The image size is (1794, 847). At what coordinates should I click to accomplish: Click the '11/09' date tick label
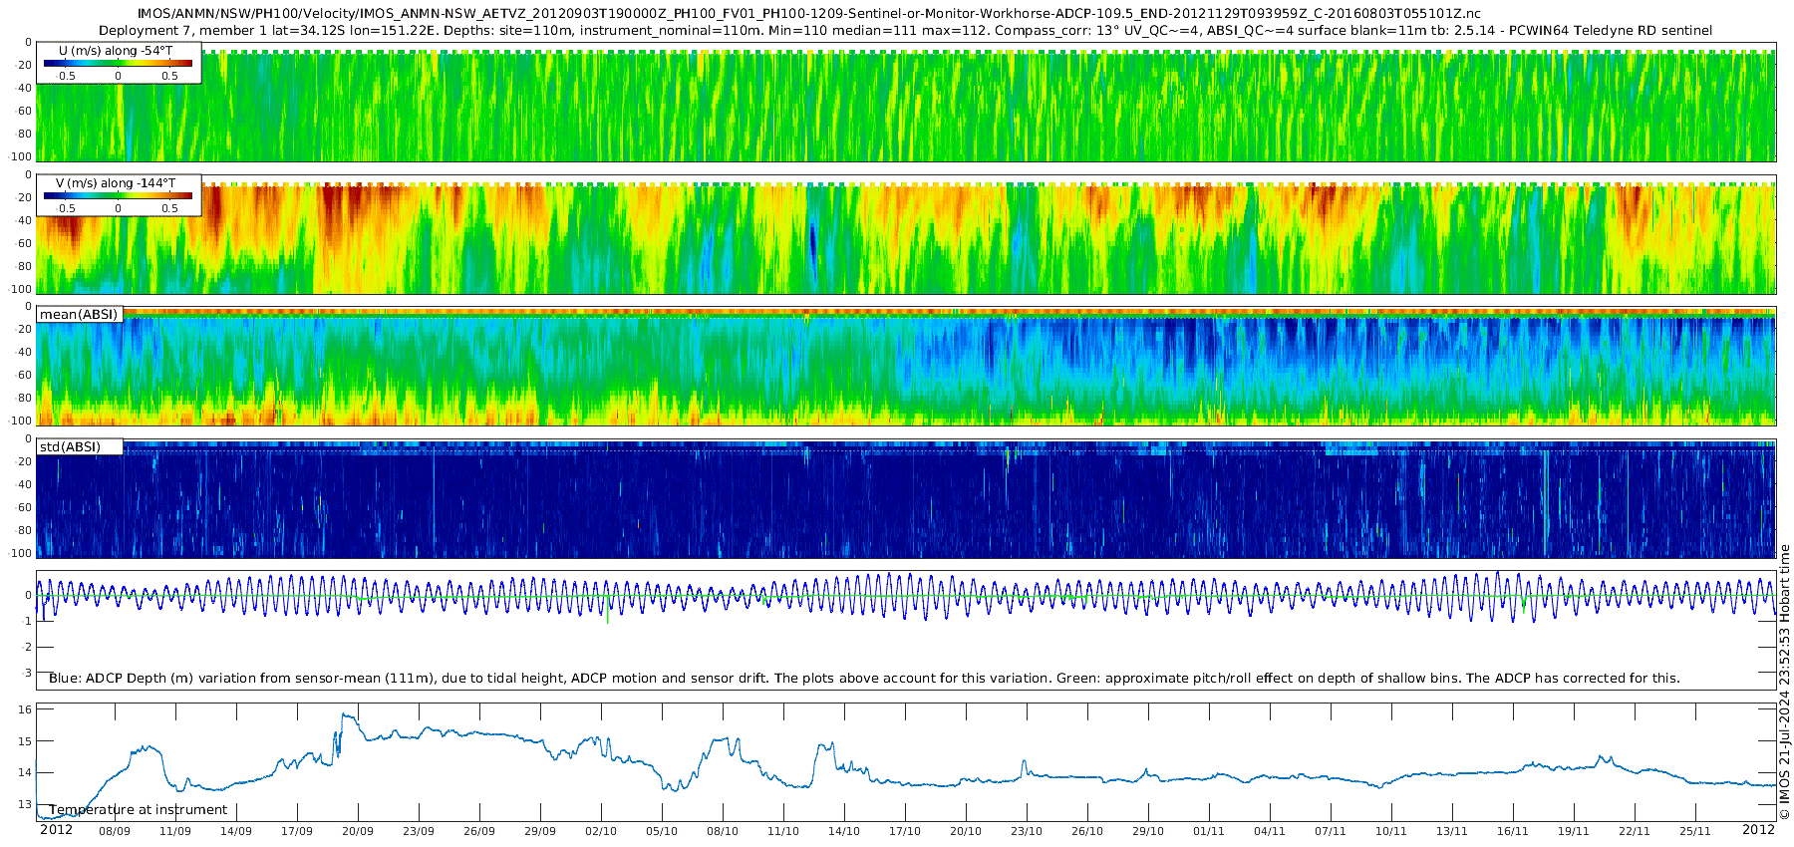pos(175,831)
